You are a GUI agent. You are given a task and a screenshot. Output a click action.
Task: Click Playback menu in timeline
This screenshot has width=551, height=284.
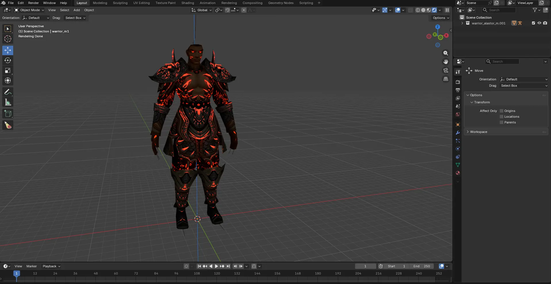(51, 266)
